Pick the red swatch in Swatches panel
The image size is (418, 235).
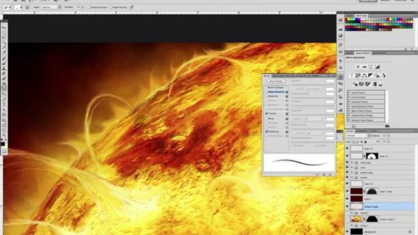click(347, 20)
